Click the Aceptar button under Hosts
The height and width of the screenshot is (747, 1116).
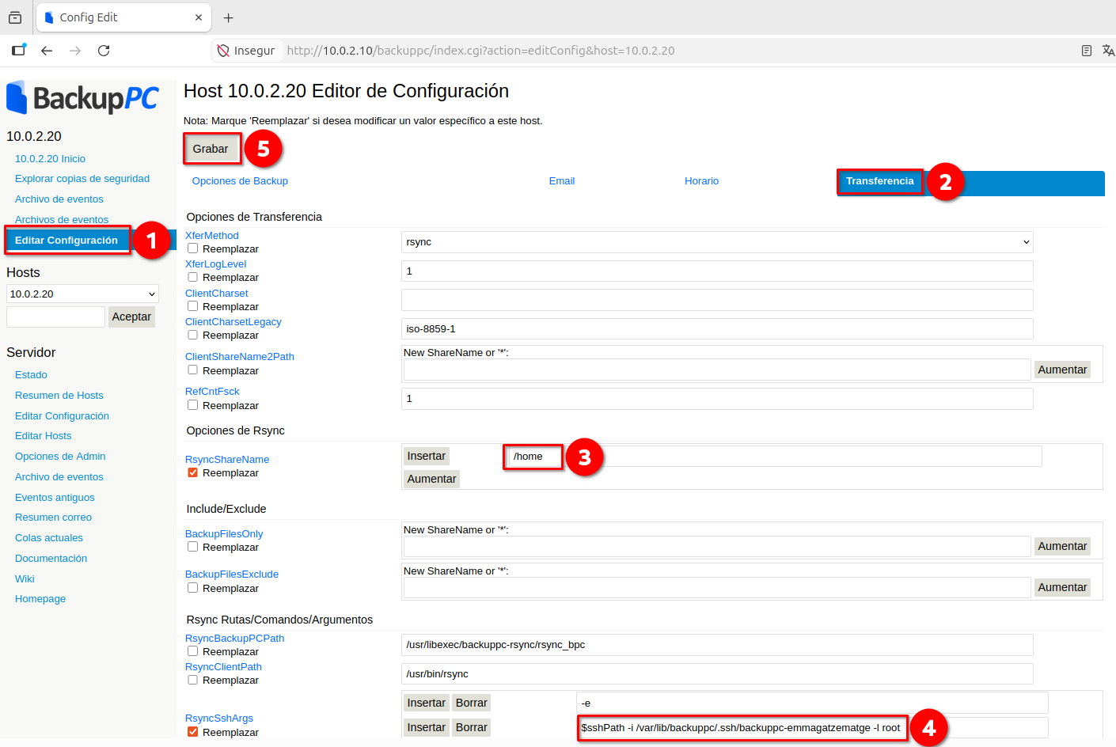[x=131, y=317]
